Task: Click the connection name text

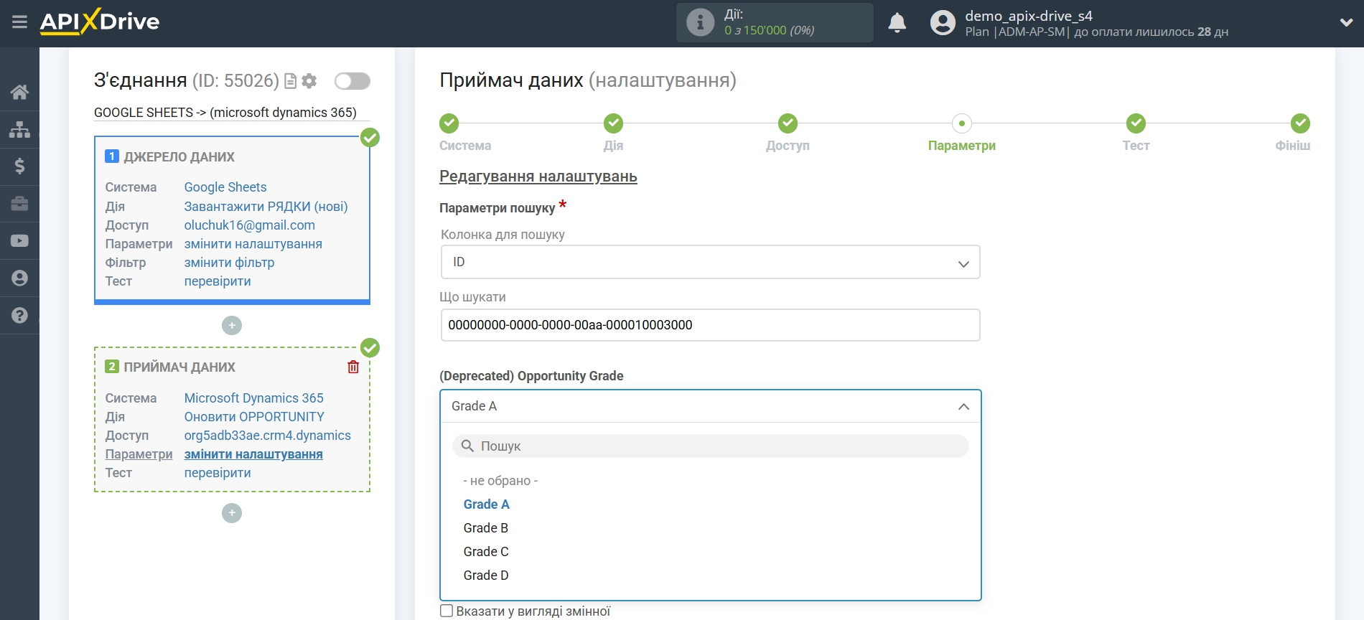Action: [225, 113]
